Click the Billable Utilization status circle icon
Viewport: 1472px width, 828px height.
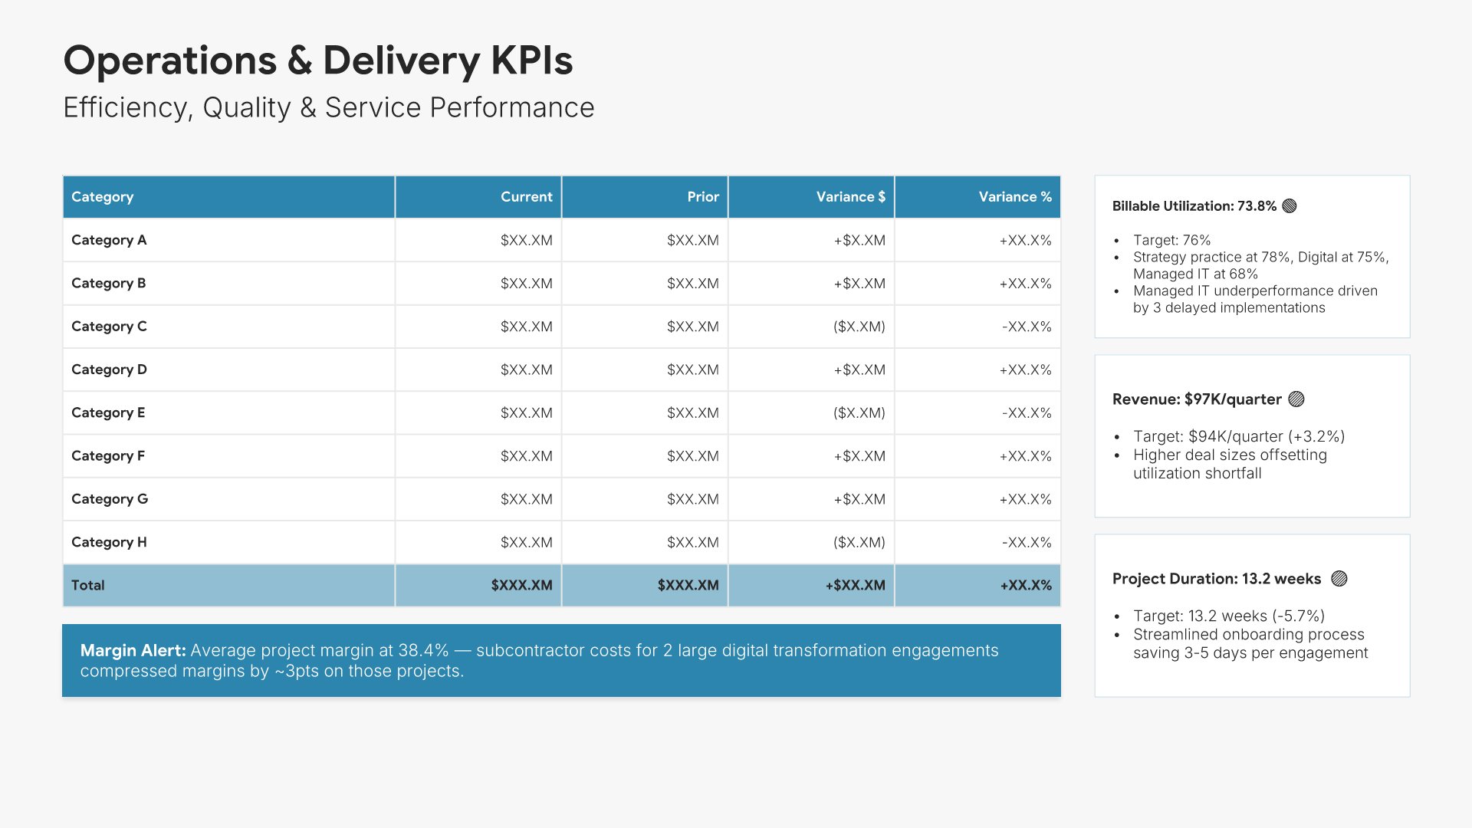click(x=1290, y=206)
